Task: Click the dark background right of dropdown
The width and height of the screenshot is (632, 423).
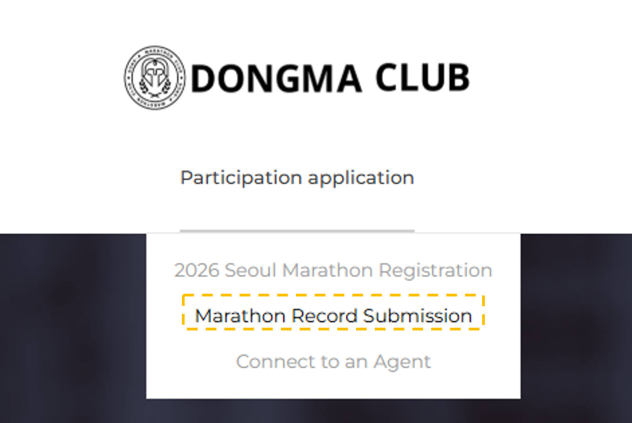Action: point(576,328)
